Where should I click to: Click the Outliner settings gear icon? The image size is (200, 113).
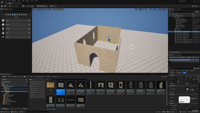click(x=198, y=12)
